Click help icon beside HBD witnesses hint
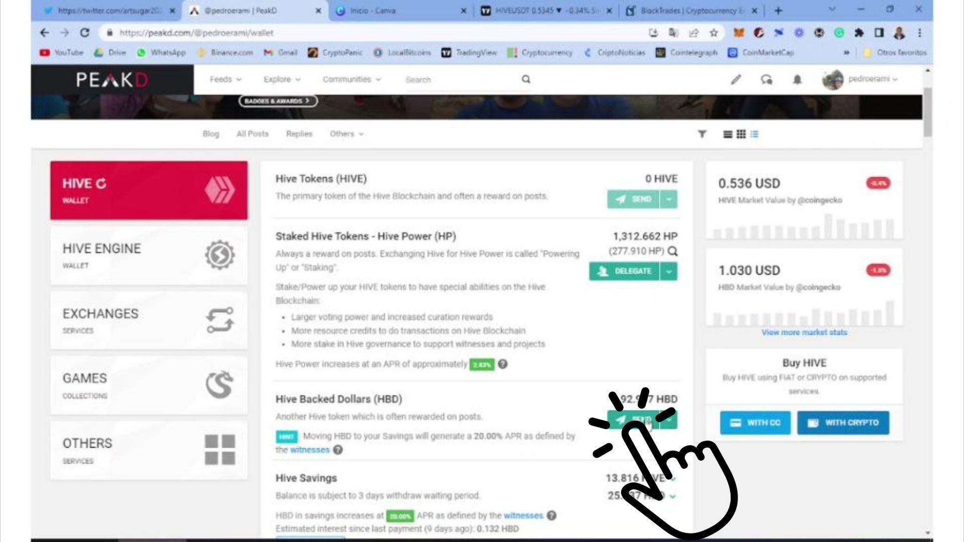Image resolution: width=964 pixels, height=542 pixels. [338, 450]
